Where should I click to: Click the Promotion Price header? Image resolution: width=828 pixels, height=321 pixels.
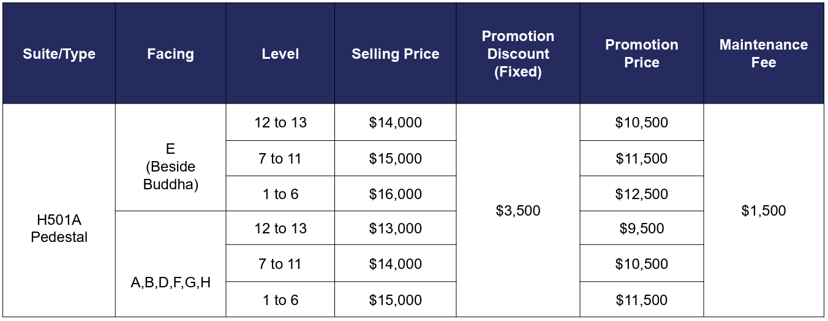[x=641, y=53]
